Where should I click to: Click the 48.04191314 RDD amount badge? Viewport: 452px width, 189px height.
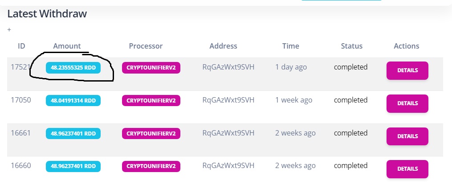point(73,101)
